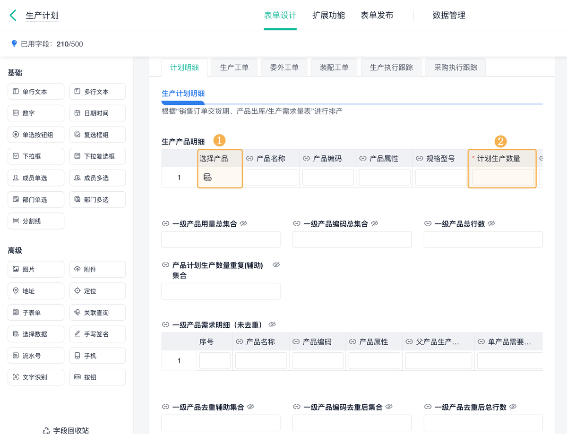Toggle hidden eye icon for 一级产品用量总集合
Image resolution: width=567 pixels, height=434 pixels.
243,223
